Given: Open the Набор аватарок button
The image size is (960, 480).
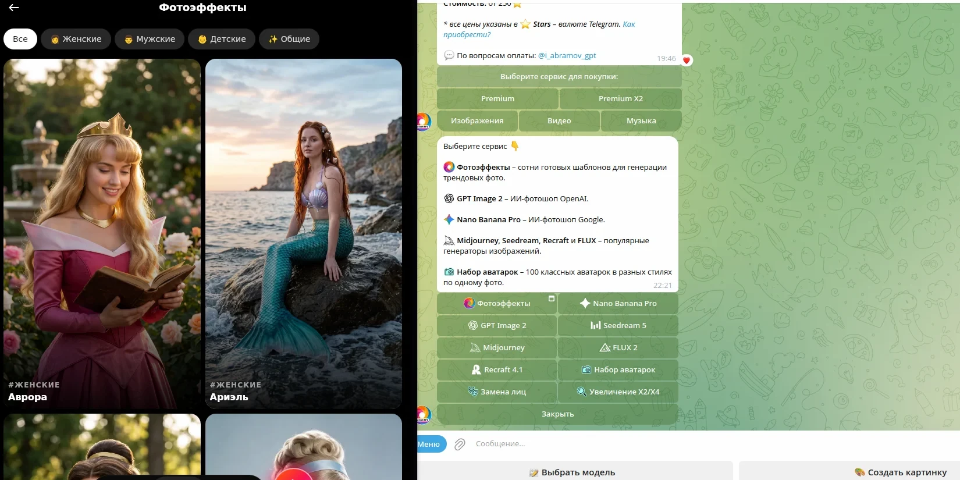Looking at the screenshot, I should (x=618, y=369).
